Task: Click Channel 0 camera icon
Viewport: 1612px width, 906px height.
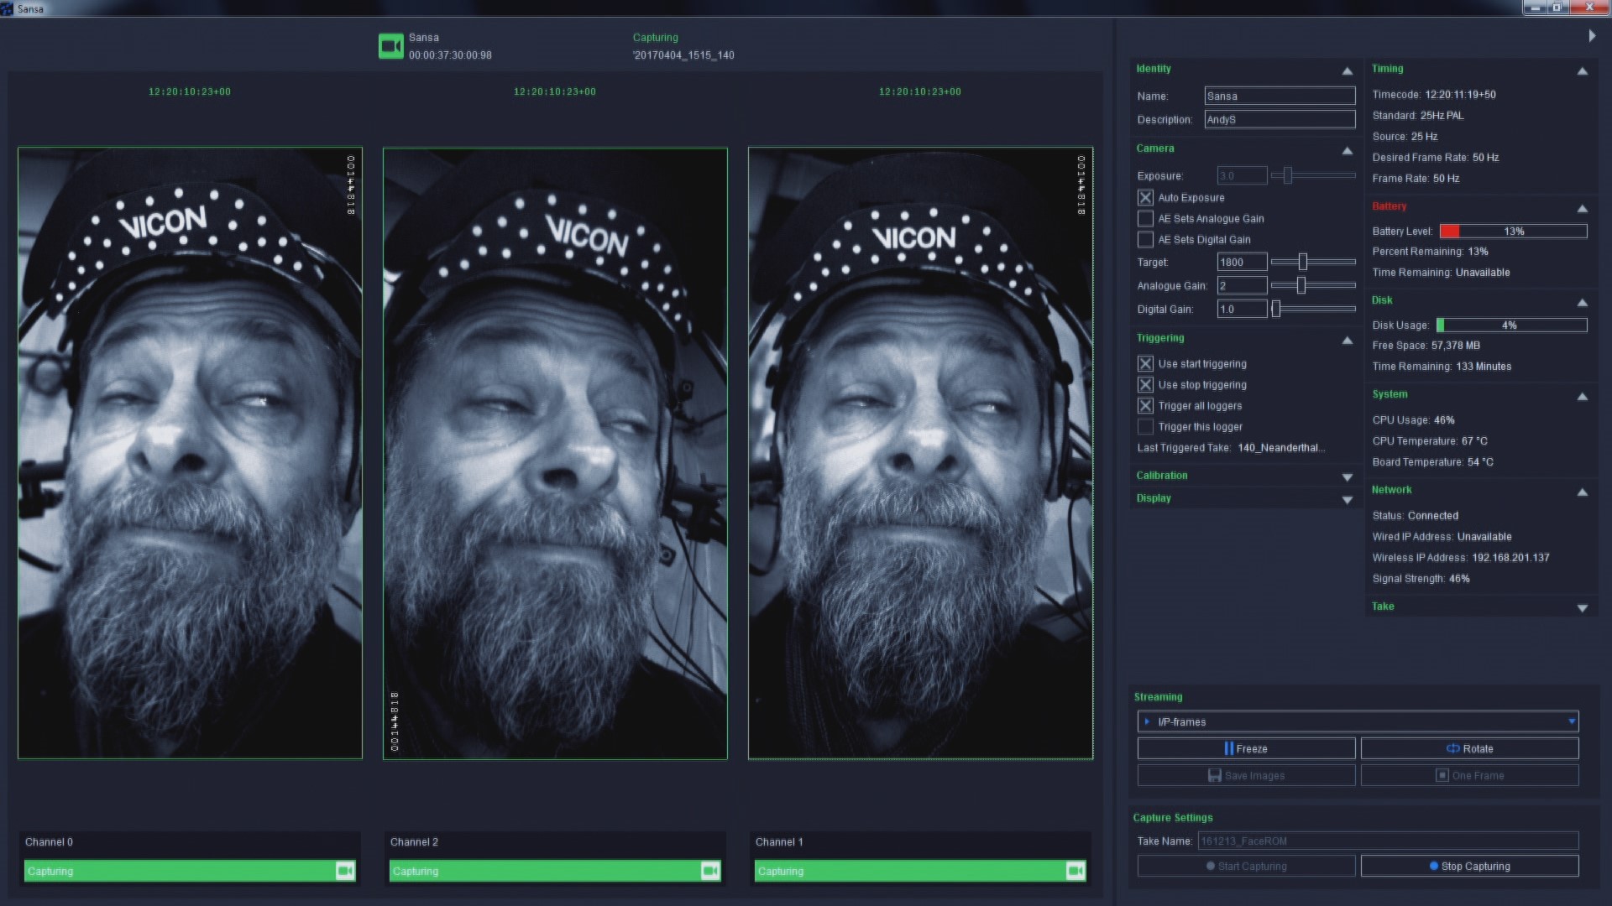Action: click(345, 871)
